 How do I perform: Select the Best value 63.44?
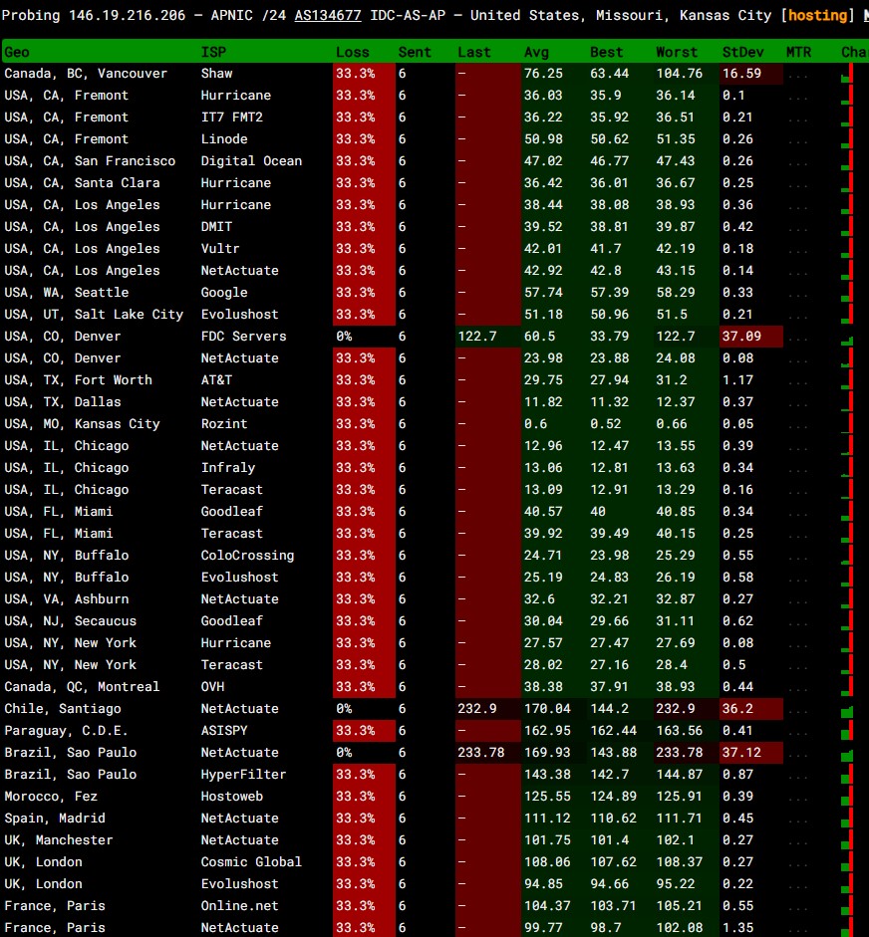[610, 74]
